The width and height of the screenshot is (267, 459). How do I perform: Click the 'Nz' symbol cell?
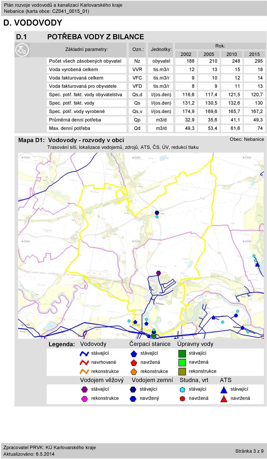(x=137, y=61)
